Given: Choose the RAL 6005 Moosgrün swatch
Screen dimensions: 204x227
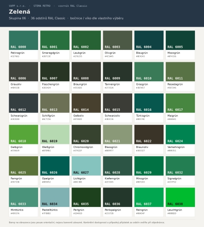Looking at the screenshot, I should pos(180,40).
